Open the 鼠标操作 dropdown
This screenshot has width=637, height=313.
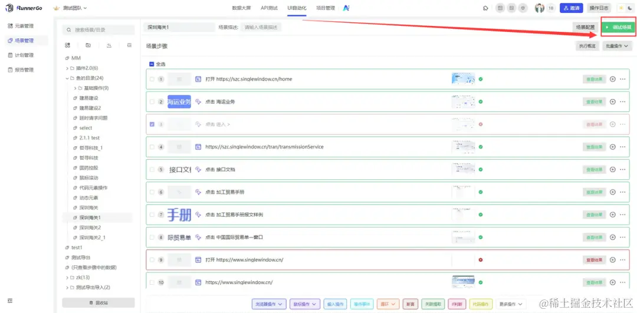(305, 304)
